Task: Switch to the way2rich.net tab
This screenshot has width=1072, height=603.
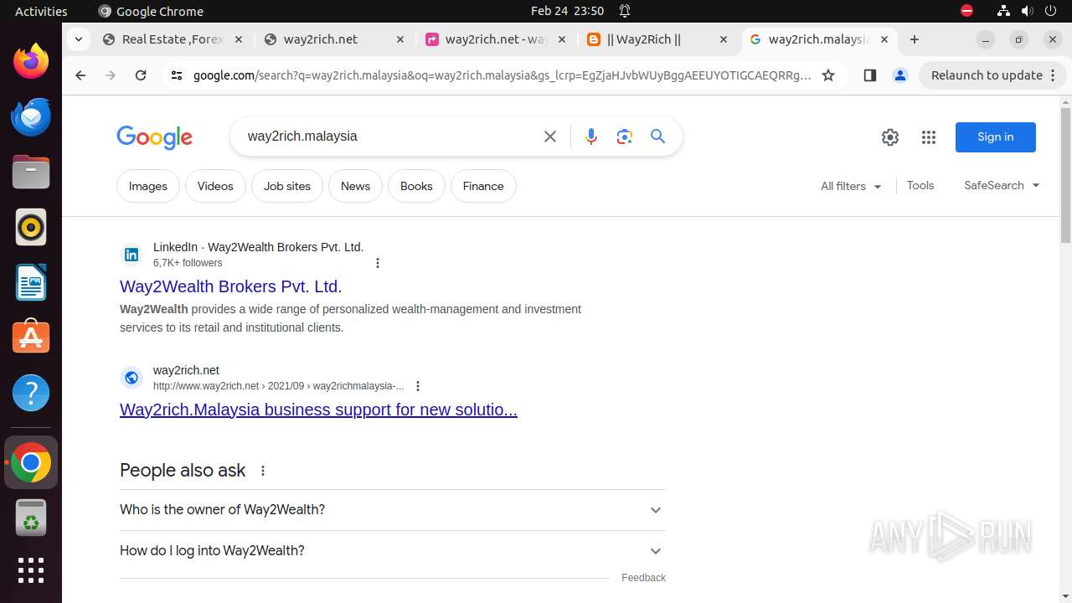Action: click(335, 39)
